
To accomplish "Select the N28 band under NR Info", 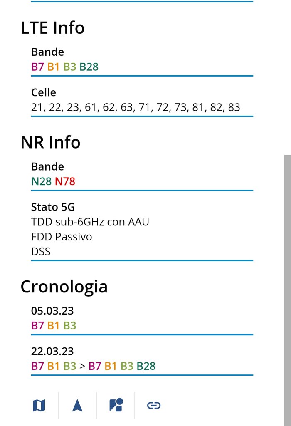I will (42, 181).
